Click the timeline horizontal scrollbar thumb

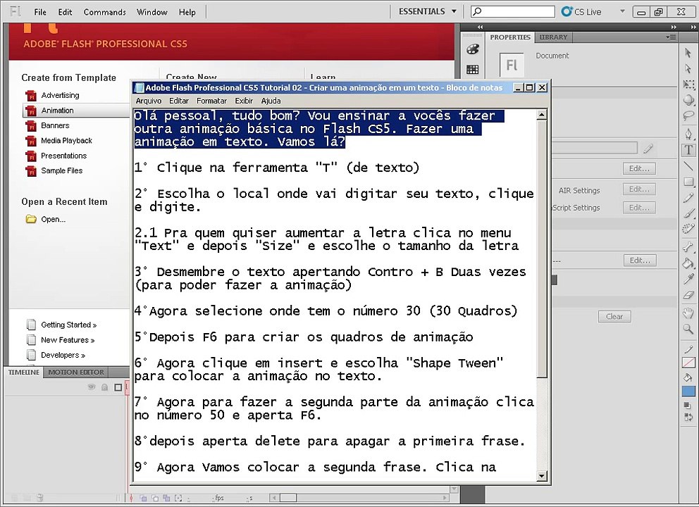click(288, 498)
